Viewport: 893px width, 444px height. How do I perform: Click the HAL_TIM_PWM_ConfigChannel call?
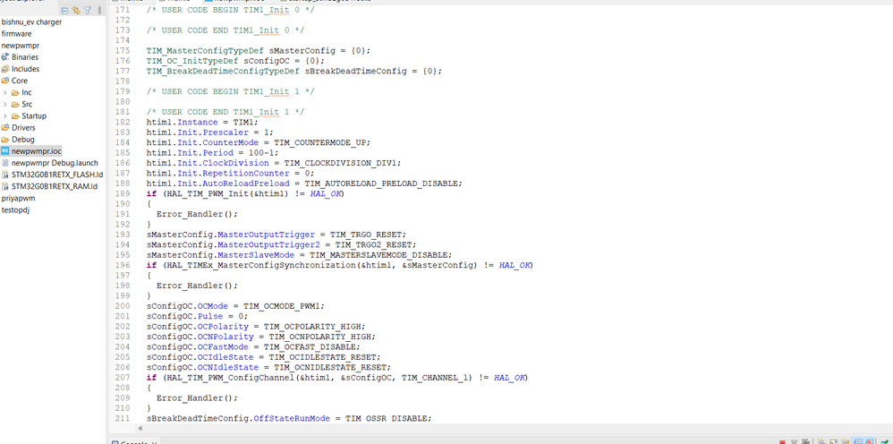pyautogui.click(x=319, y=378)
